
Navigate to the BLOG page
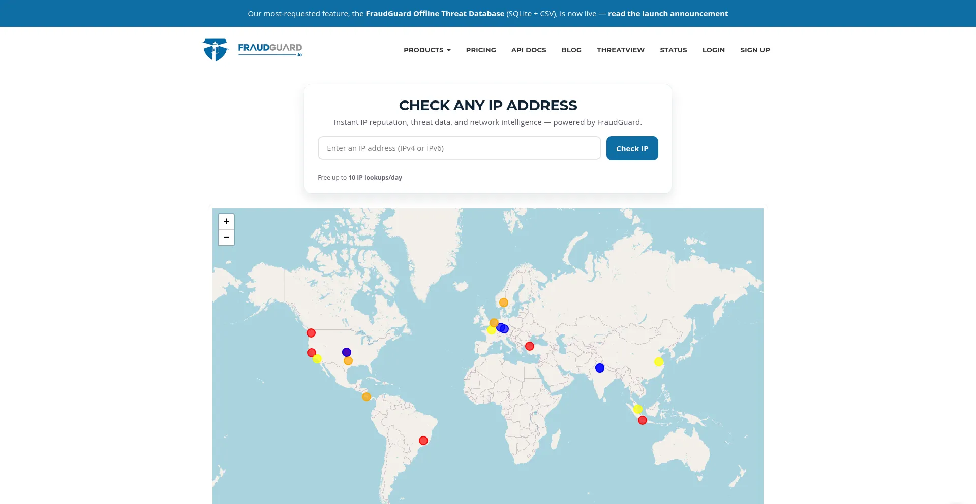[x=571, y=50]
